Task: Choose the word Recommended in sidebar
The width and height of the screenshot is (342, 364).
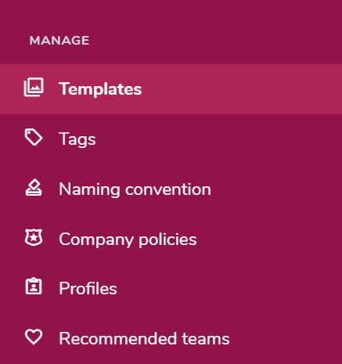Action: point(118,339)
